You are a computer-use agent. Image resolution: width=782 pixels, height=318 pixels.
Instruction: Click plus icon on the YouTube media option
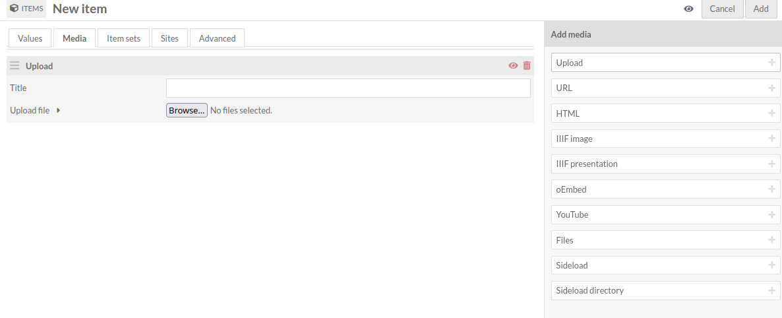click(771, 214)
